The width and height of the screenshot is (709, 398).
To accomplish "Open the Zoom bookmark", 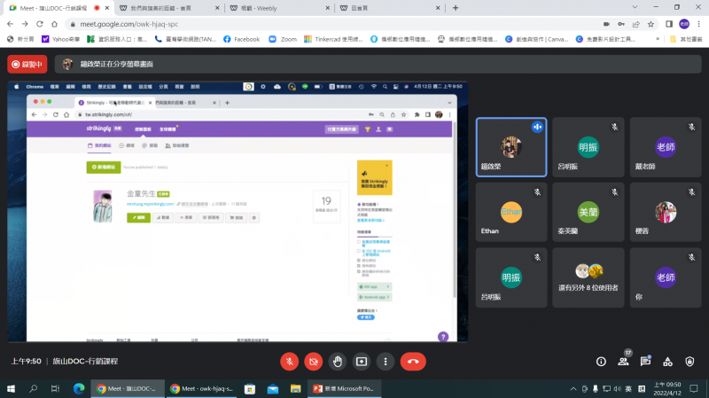I will pyautogui.click(x=283, y=39).
